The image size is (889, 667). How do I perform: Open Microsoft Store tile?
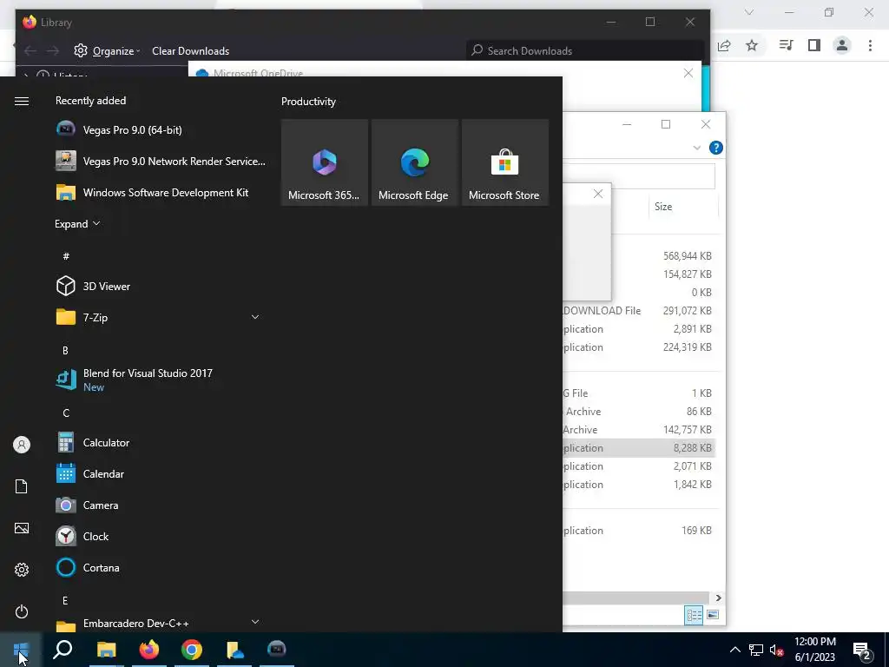pos(505,162)
